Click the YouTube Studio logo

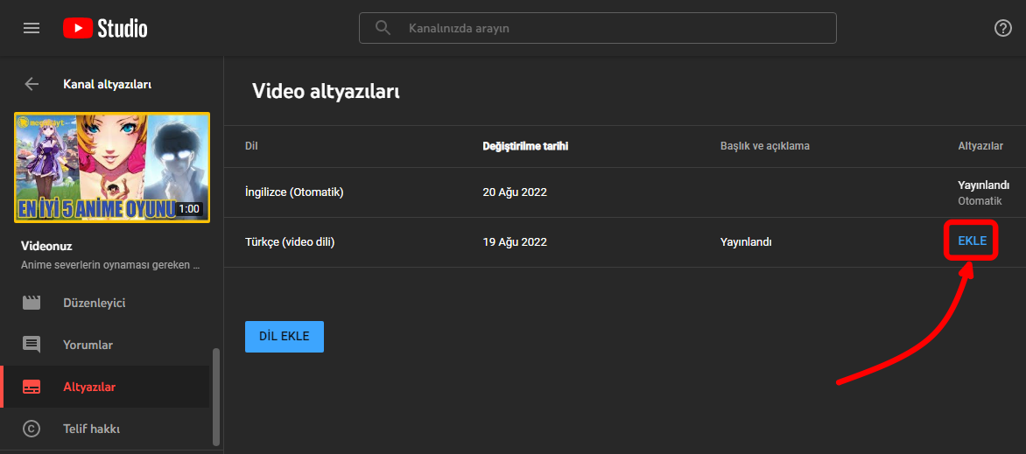point(105,28)
